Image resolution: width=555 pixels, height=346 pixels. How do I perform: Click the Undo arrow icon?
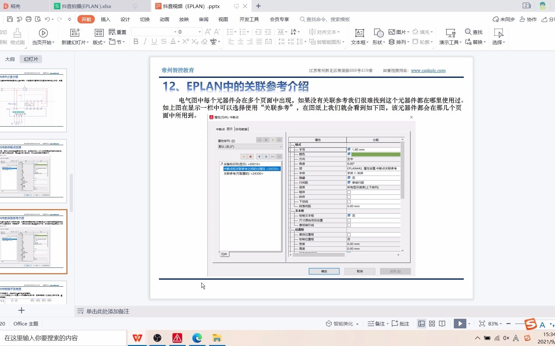(48, 19)
